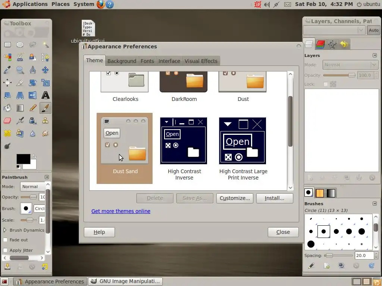
Task: Open the System menu
Action: [x=84, y=4]
